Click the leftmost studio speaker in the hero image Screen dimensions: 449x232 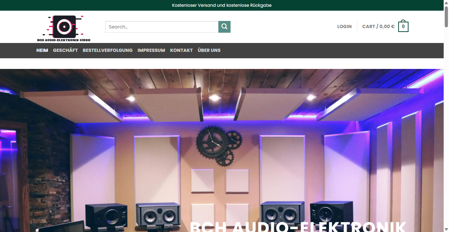106,216
